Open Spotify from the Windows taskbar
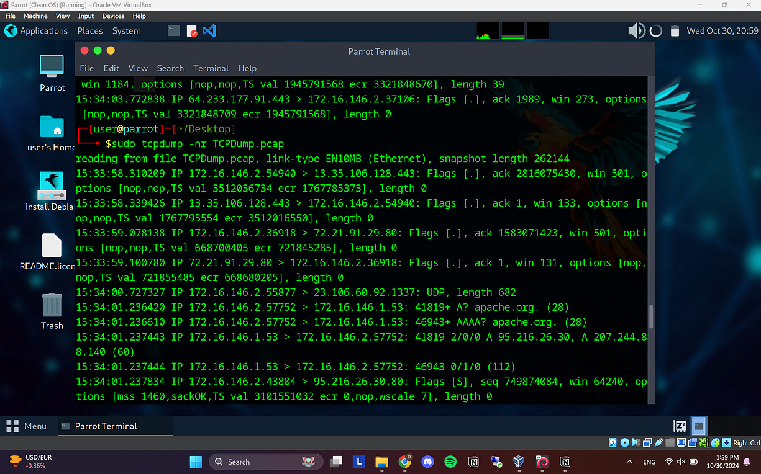Viewport: 761px width, 474px height. click(x=450, y=462)
